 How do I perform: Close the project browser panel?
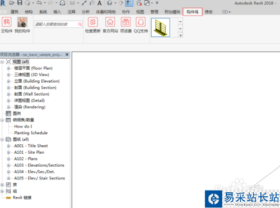tap(67, 55)
